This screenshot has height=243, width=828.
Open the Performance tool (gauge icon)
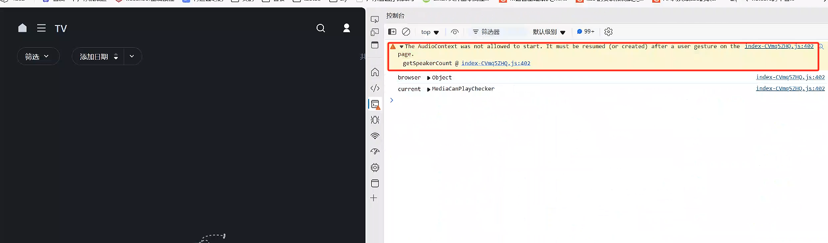pyautogui.click(x=375, y=151)
